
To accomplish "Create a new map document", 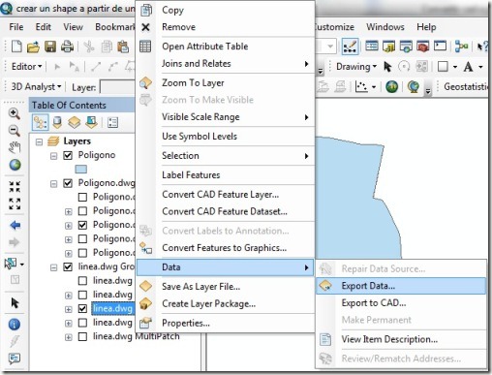I will tap(16, 47).
